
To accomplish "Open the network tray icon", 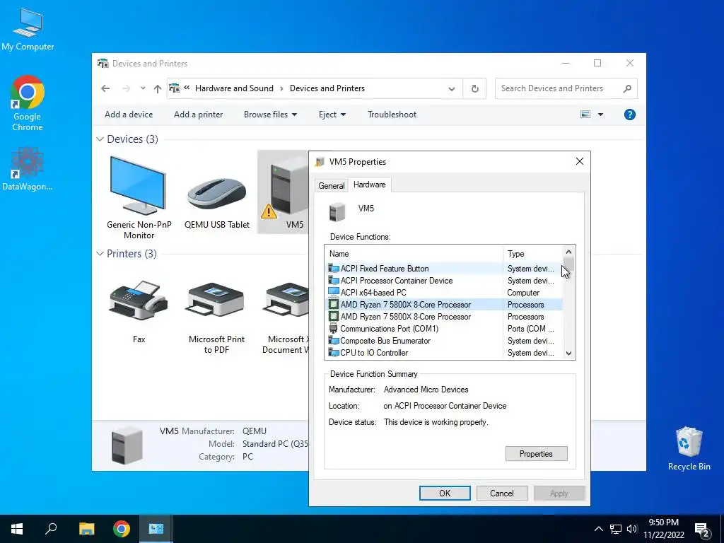I will tap(616, 529).
